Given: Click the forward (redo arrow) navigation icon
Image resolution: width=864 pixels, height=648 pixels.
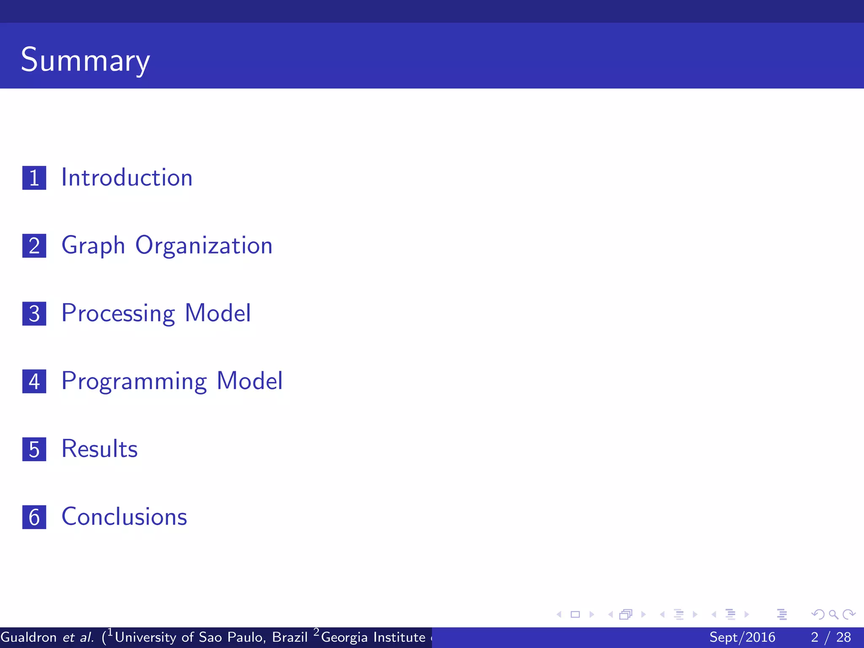Looking at the screenshot, I should (849, 615).
